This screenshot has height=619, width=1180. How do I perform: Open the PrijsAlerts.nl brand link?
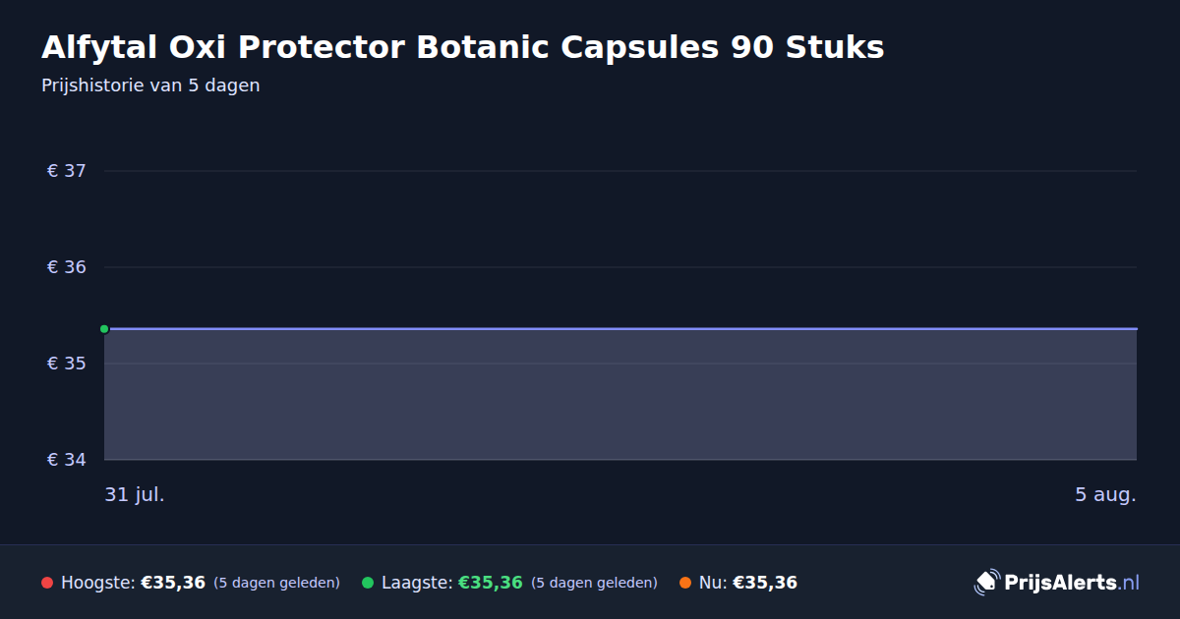[1057, 583]
